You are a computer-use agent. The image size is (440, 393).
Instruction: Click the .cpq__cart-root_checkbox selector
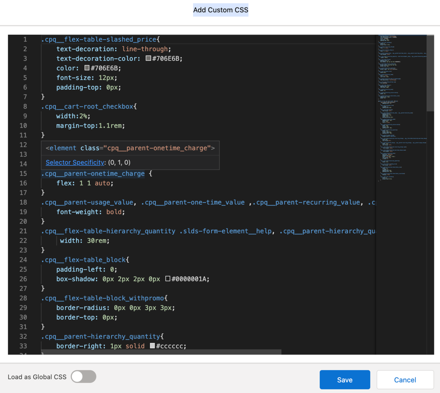(x=87, y=107)
